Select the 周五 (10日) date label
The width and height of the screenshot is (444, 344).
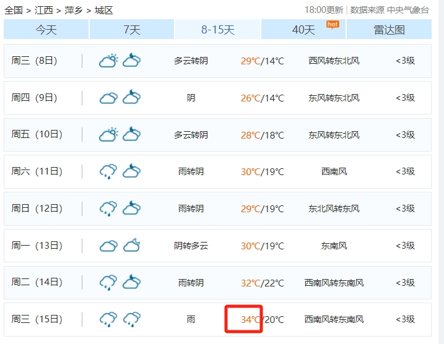click(37, 134)
